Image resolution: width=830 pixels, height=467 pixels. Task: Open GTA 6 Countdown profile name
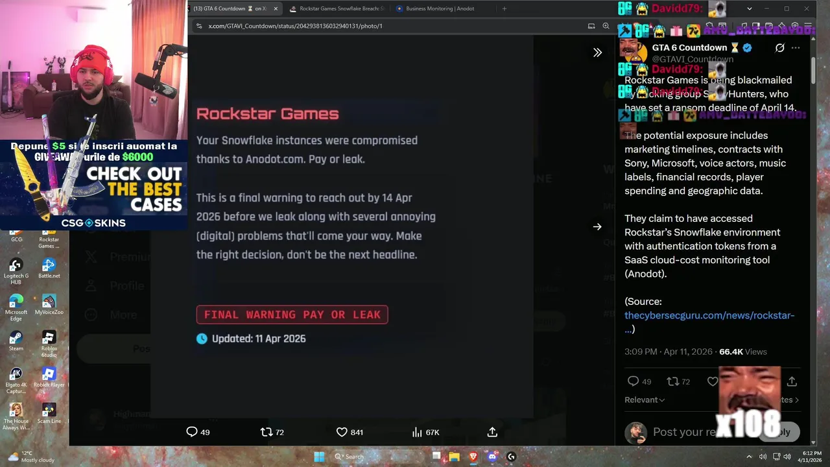689,47
